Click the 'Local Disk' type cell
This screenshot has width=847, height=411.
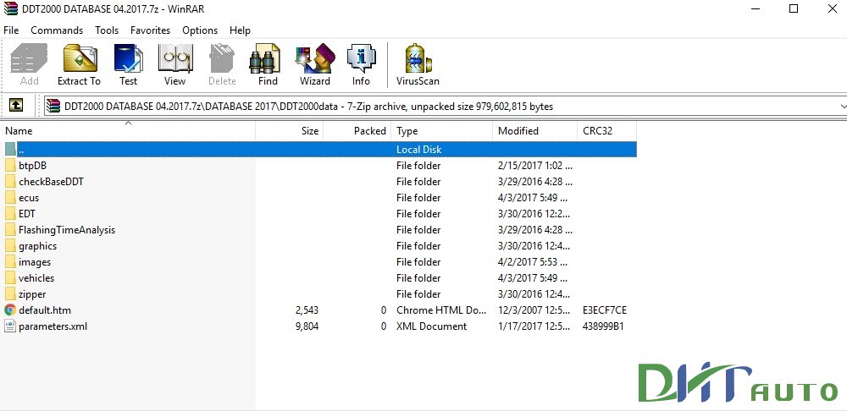pyautogui.click(x=419, y=150)
